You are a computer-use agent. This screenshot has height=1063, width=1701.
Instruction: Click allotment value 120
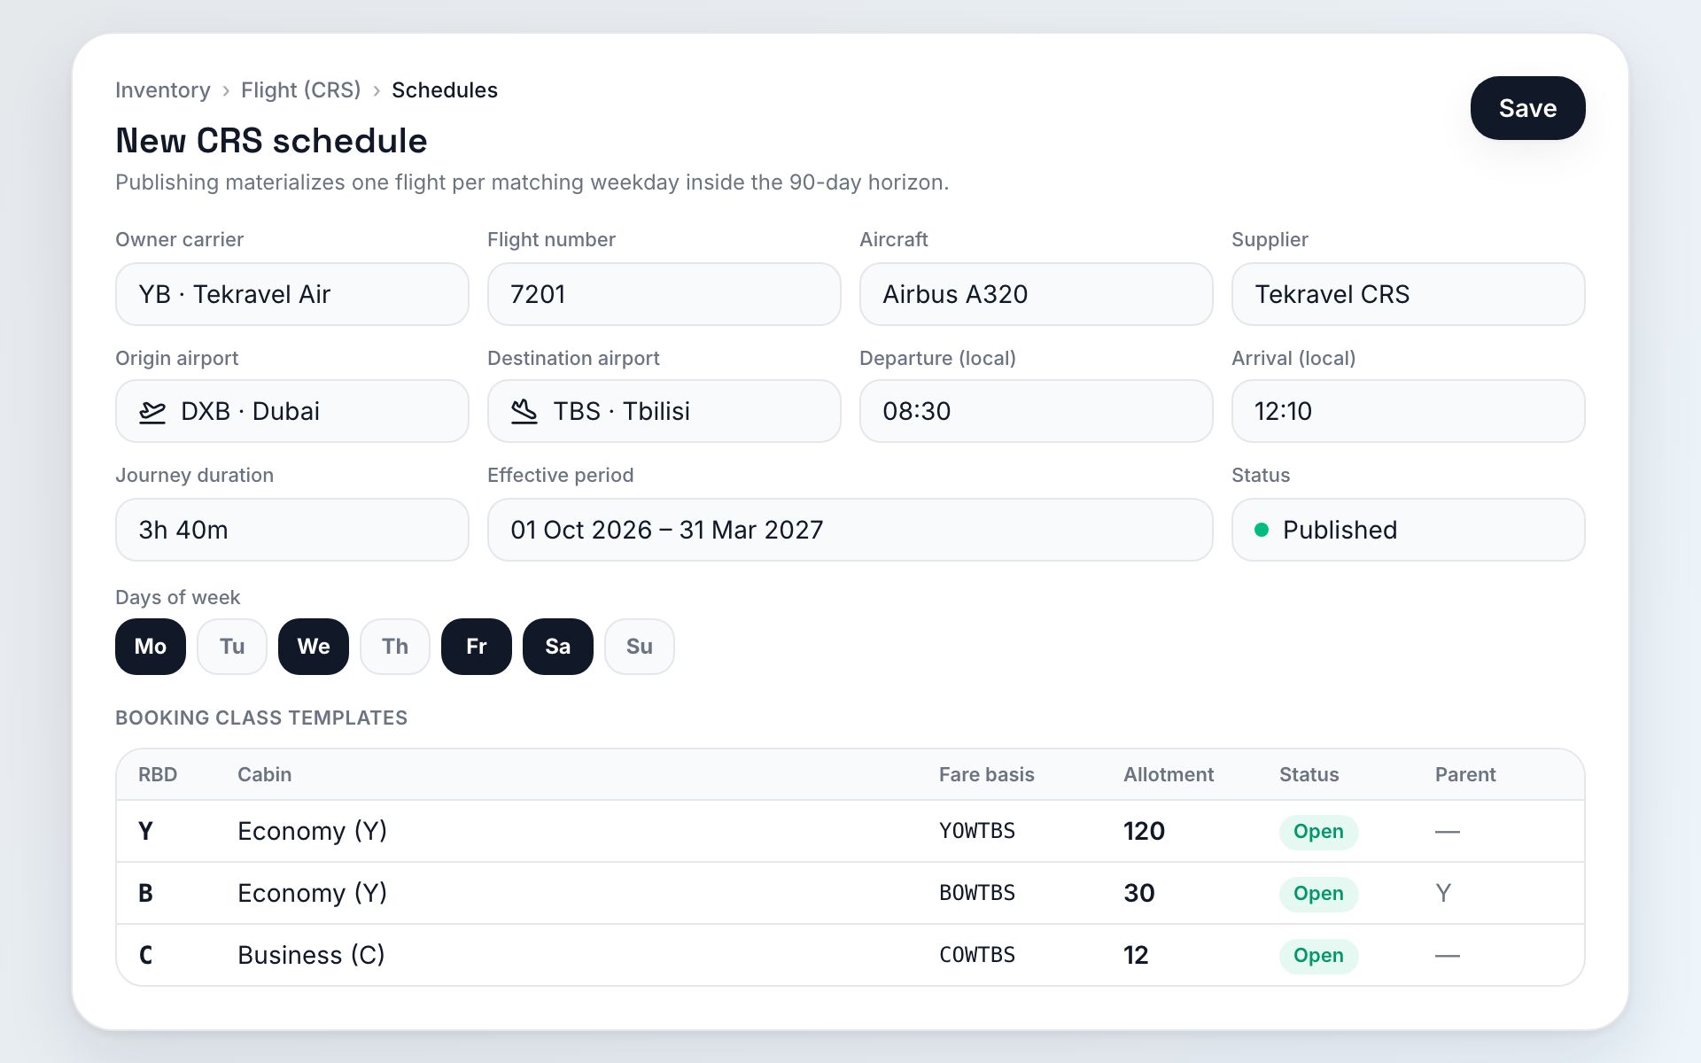click(x=1145, y=831)
